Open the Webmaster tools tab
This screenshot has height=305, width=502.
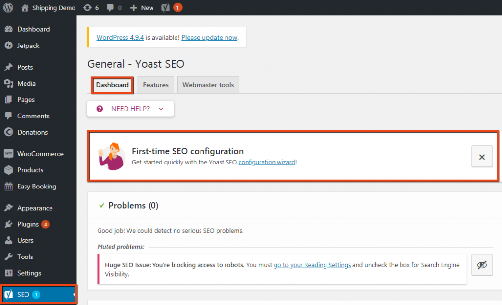(208, 84)
